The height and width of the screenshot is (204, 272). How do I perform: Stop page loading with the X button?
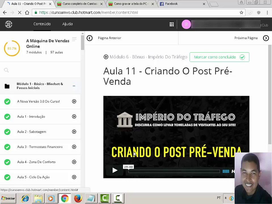pyautogui.click(x=20, y=12)
